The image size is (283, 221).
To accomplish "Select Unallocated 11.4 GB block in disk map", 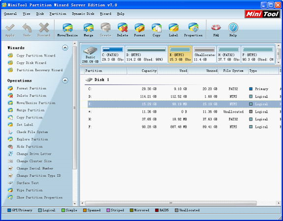I will [204, 54].
